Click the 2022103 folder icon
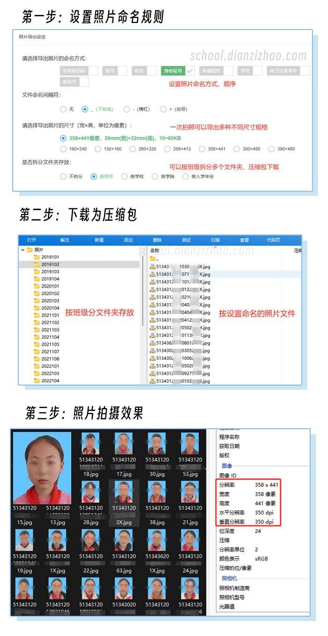Screen dimensions: 328x636 tap(37, 373)
